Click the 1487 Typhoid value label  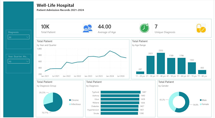pos(144,92)
